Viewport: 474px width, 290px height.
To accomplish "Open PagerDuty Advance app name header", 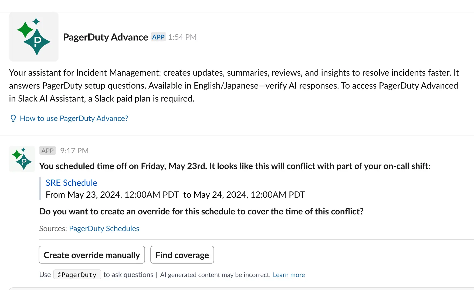I will [x=106, y=37].
